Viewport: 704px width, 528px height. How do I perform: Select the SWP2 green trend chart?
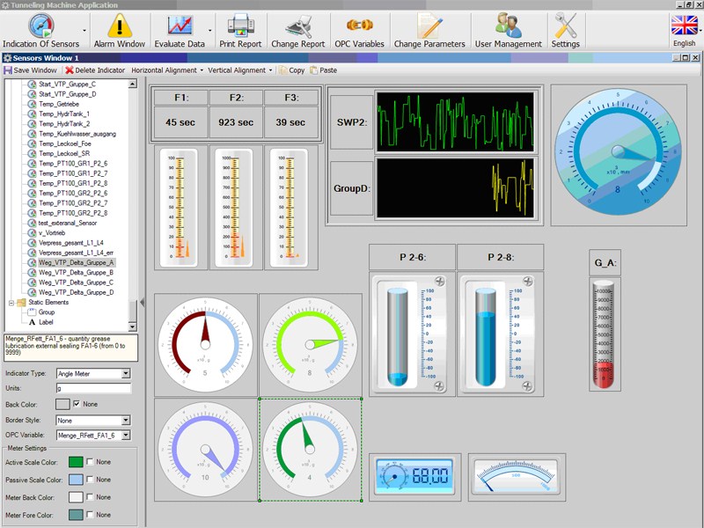pos(455,122)
